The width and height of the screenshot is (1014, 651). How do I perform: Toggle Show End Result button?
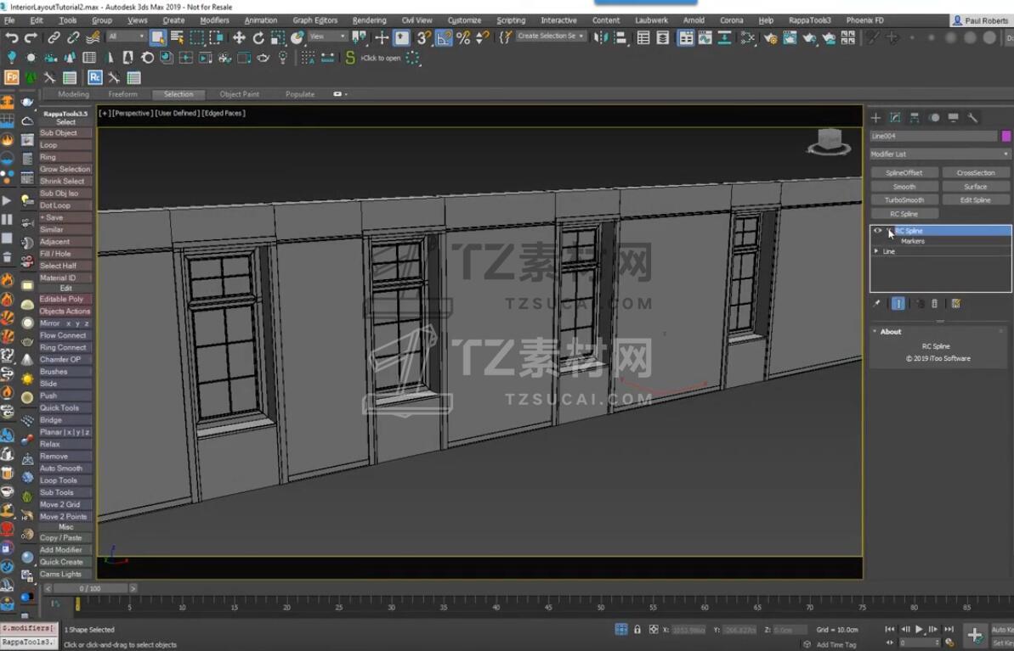point(898,304)
